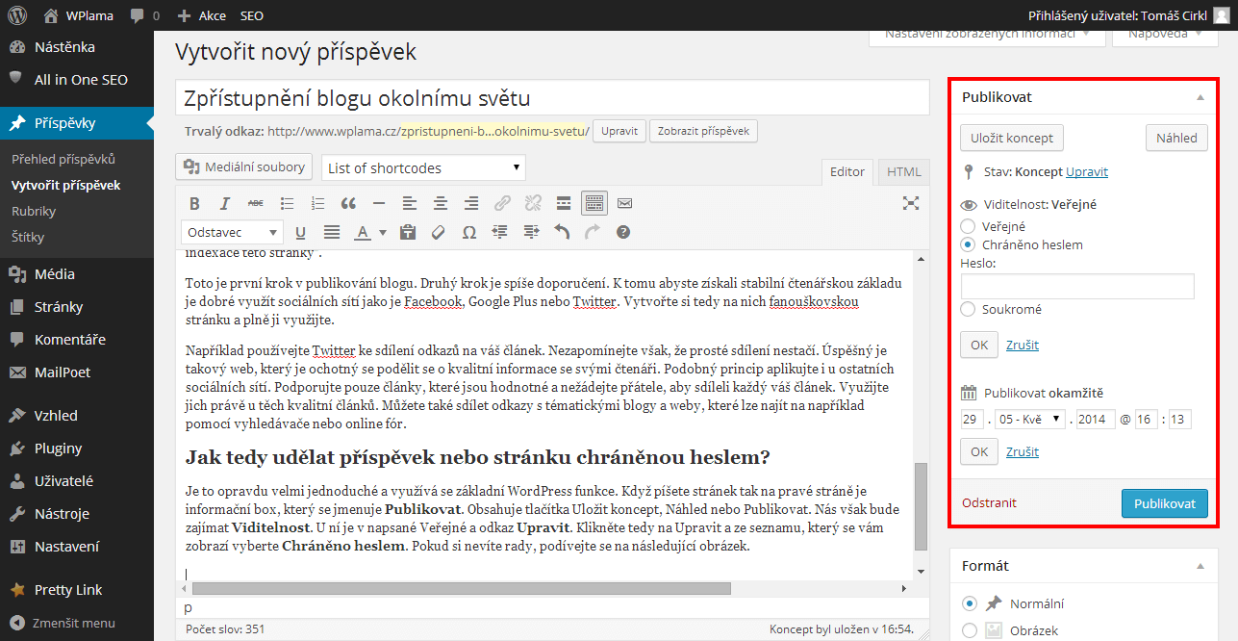
Task: Open editor help question mark
Action: (623, 232)
